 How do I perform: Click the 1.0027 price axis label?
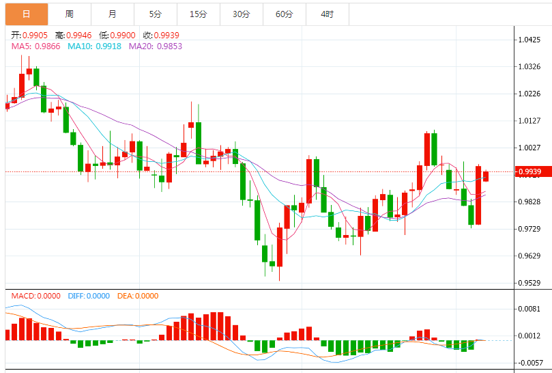point(529,148)
